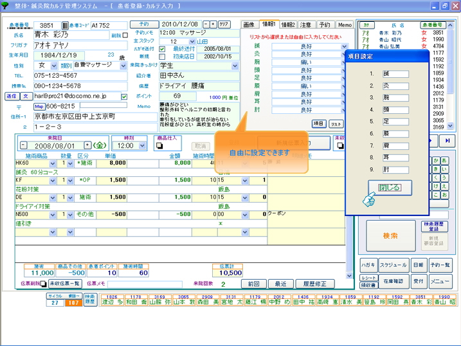Click the か kana filter key
461x346 pixels.
coord(436,161)
